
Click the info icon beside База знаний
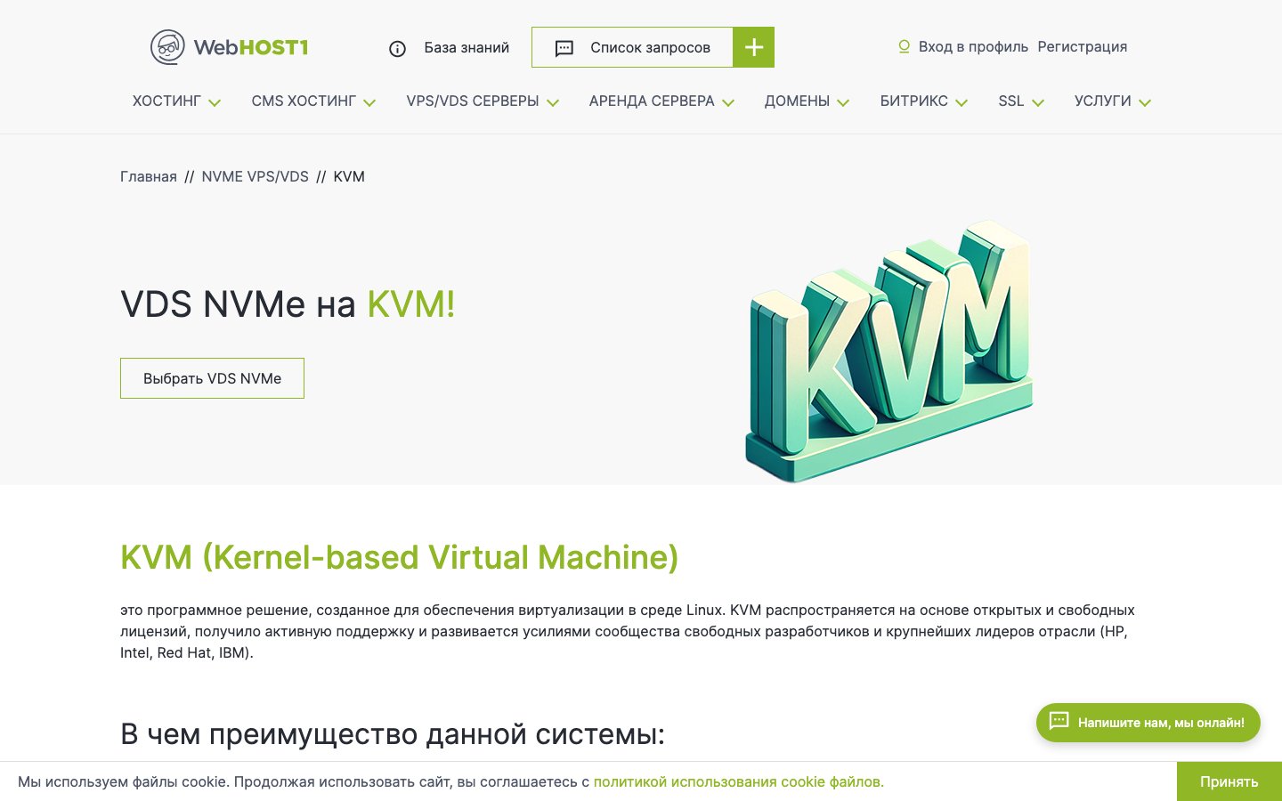[x=397, y=49]
